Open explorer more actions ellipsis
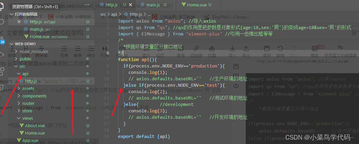 [x=87, y=5]
